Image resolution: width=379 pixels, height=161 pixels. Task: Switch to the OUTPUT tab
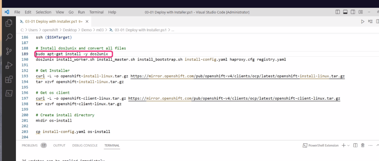coord(59,145)
